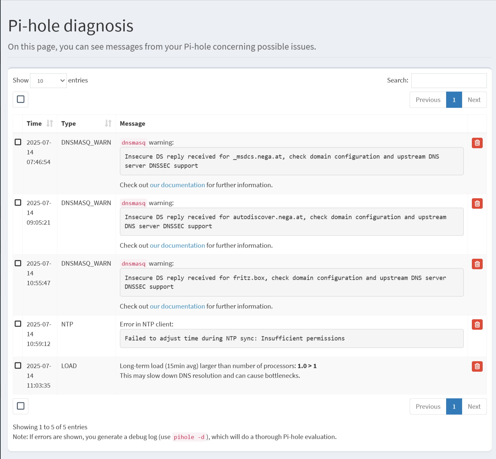Delete the _msdcs.nega.at warning entry
Screen dimensions: 496x459
[x=477, y=143]
